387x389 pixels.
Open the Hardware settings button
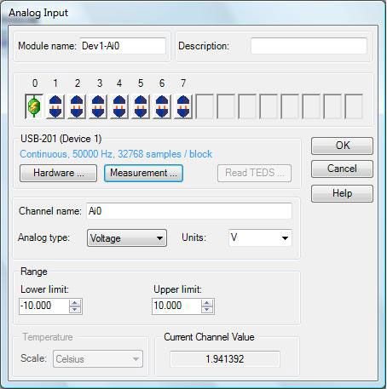[x=58, y=173]
